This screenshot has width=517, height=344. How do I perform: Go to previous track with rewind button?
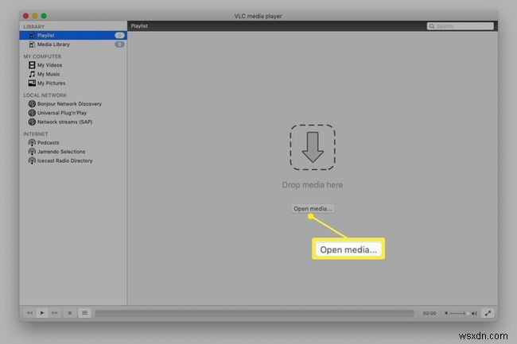(x=29, y=313)
